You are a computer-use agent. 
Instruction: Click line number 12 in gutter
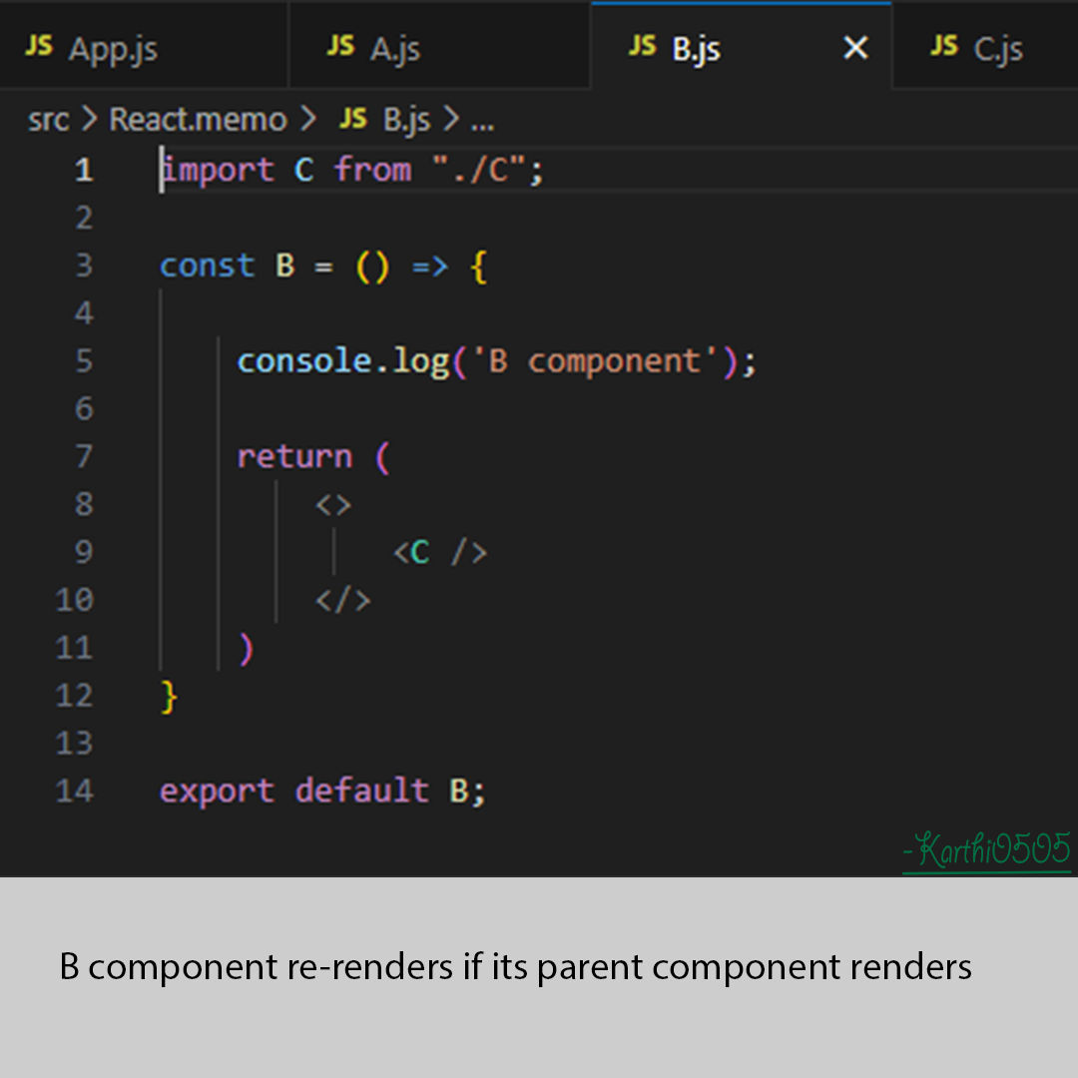[x=74, y=696]
